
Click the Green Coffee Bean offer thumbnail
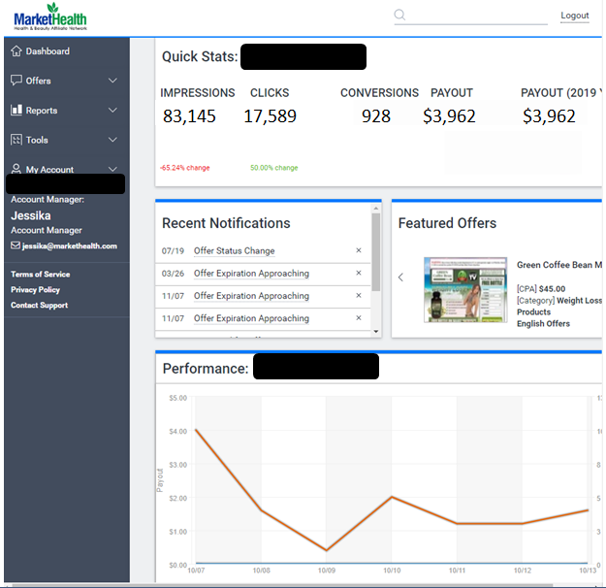(464, 290)
